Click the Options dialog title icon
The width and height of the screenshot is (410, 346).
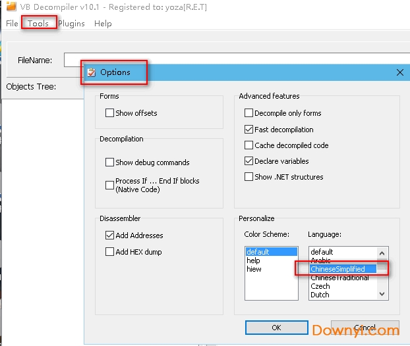tap(92, 72)
